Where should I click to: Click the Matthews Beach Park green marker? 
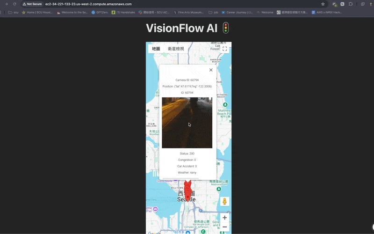click(225, 104)
